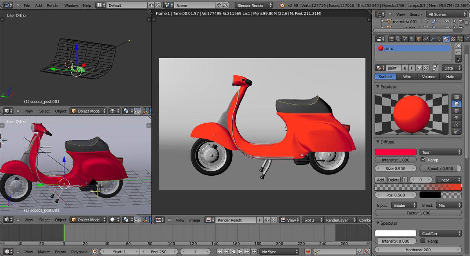Viewport: 470px width, 256px height.
Task: Click the ramp Add button
Action: (380, 180)
